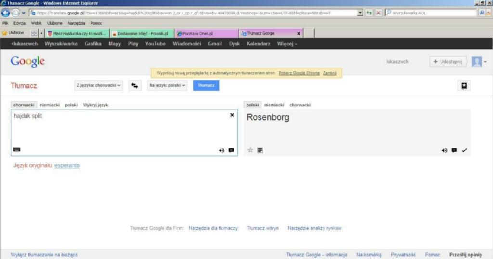Select niemiecki as target language
Viewport: 493px width, 259px height.
point(274,105)
